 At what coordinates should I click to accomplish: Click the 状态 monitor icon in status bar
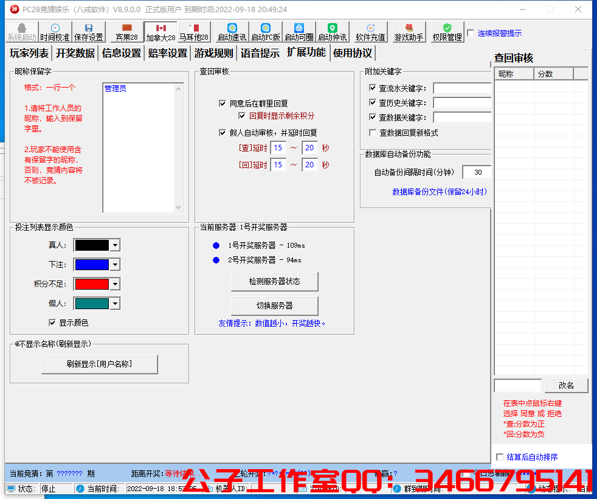tap(11, 488)
